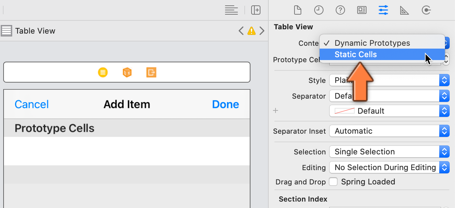Image resolution: width=455 pixels, height=208 pixels.
Task: Switch to the Identity inspector
Action: (x=362, y=10)
